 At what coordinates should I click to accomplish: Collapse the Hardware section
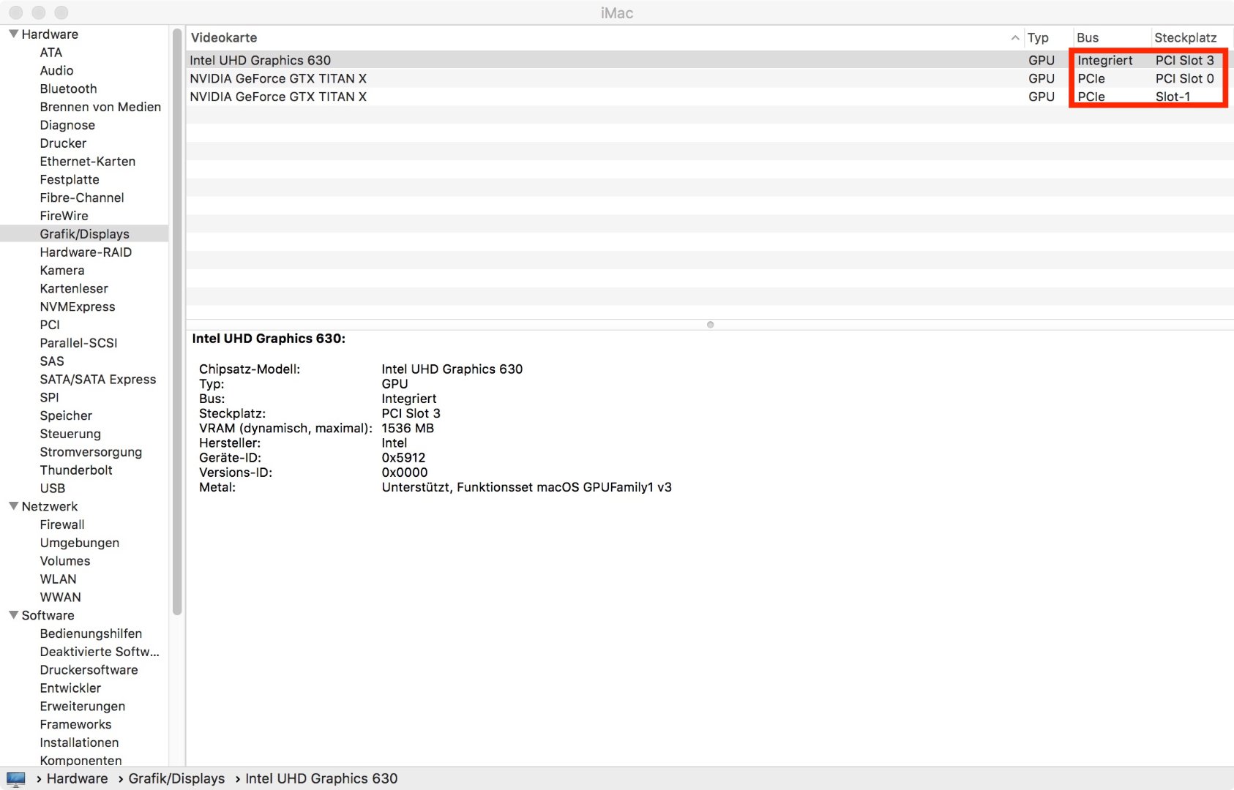pyautogui.click(x=13, y=34)
